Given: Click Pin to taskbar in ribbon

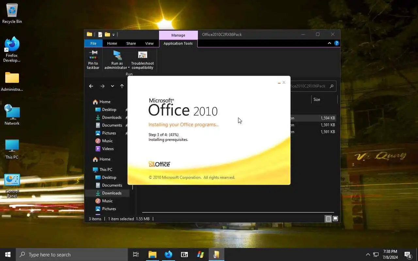Looking at the screenshot, I should (x=93, y=60).
